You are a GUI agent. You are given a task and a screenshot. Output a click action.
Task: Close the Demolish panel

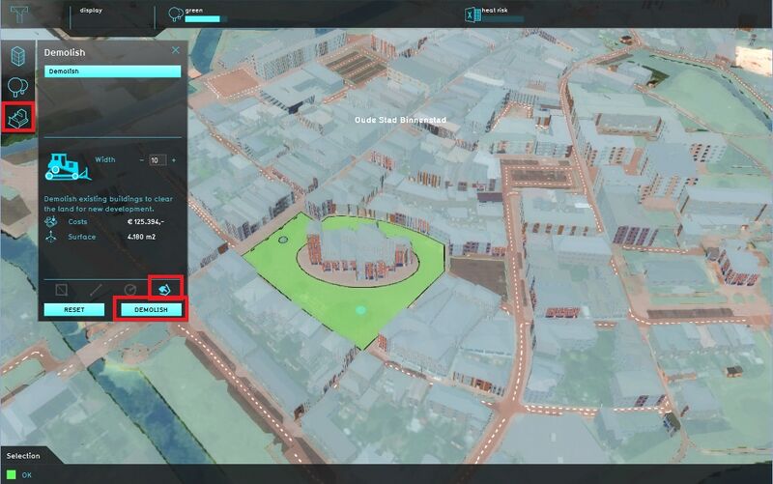point(175,50)
